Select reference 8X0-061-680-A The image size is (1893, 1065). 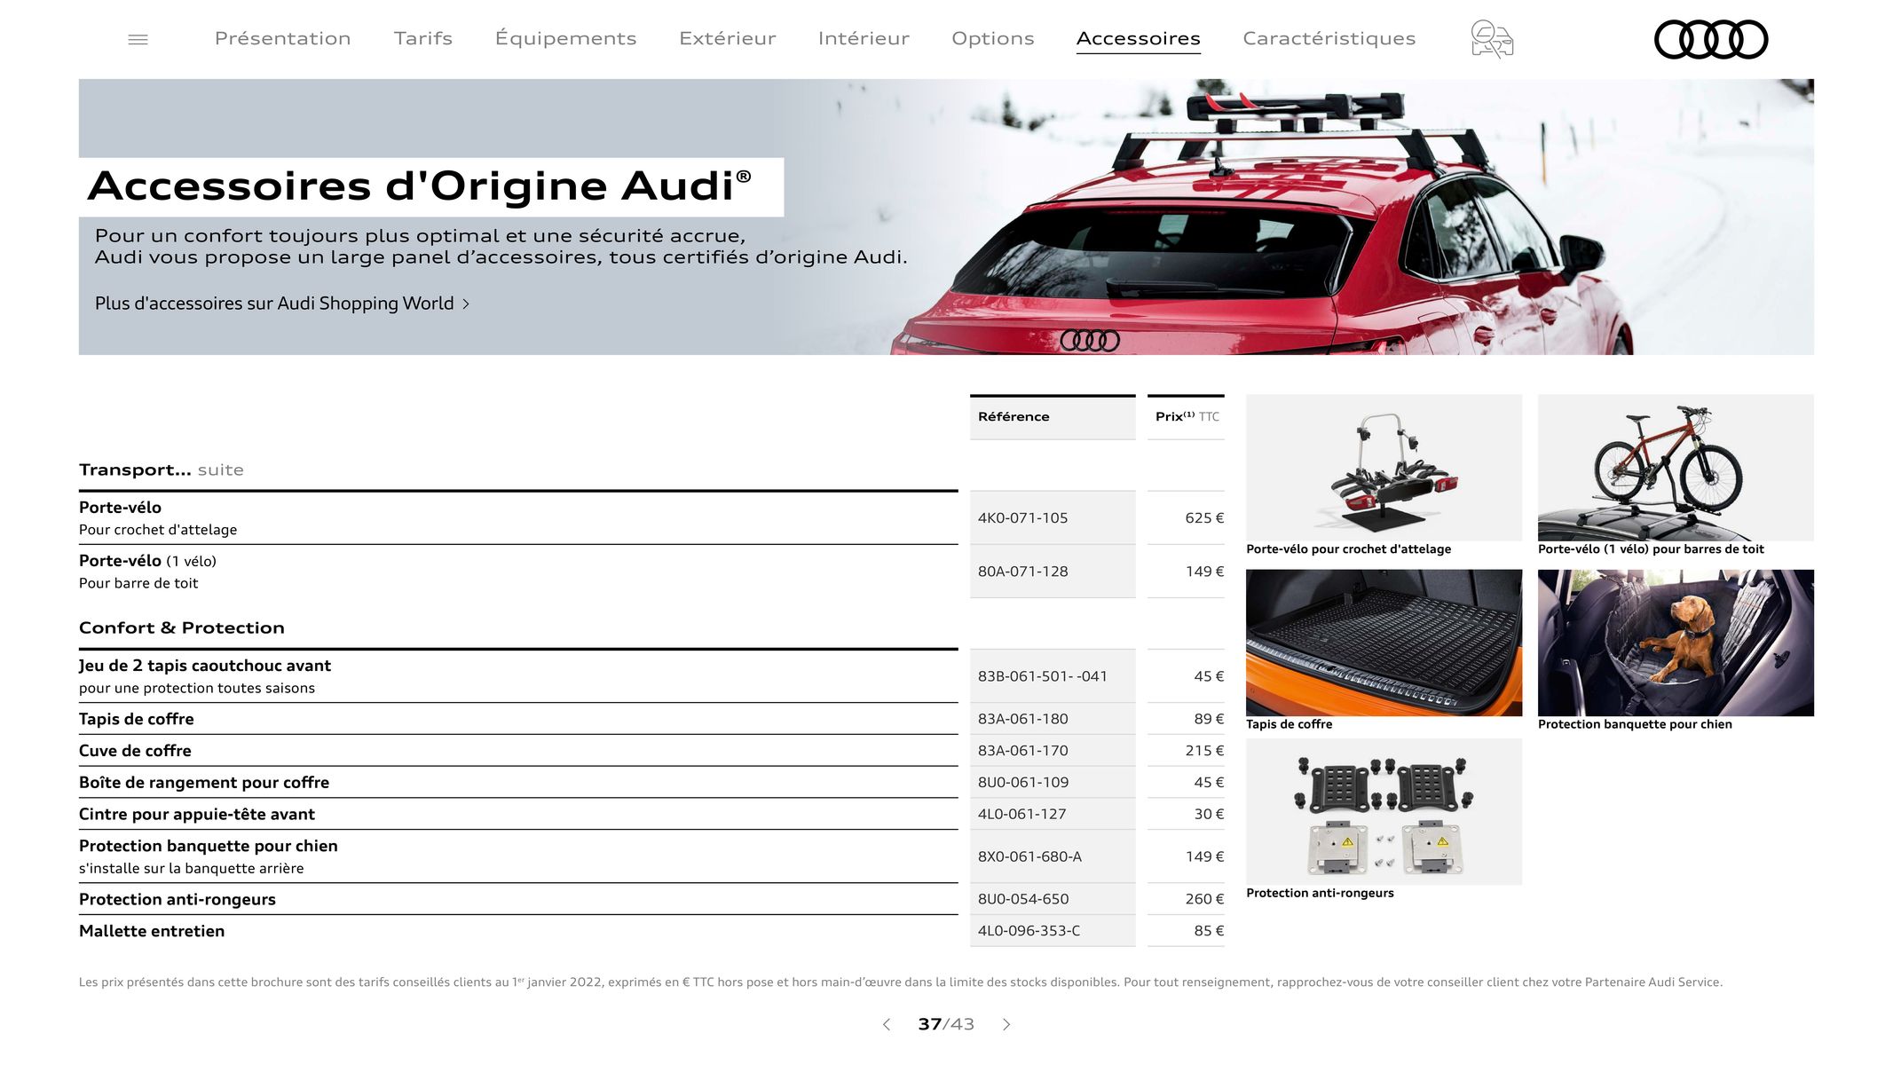(x=1029, y=856)
